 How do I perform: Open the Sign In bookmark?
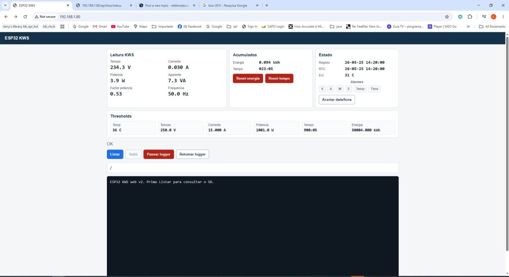coord(250,26)
